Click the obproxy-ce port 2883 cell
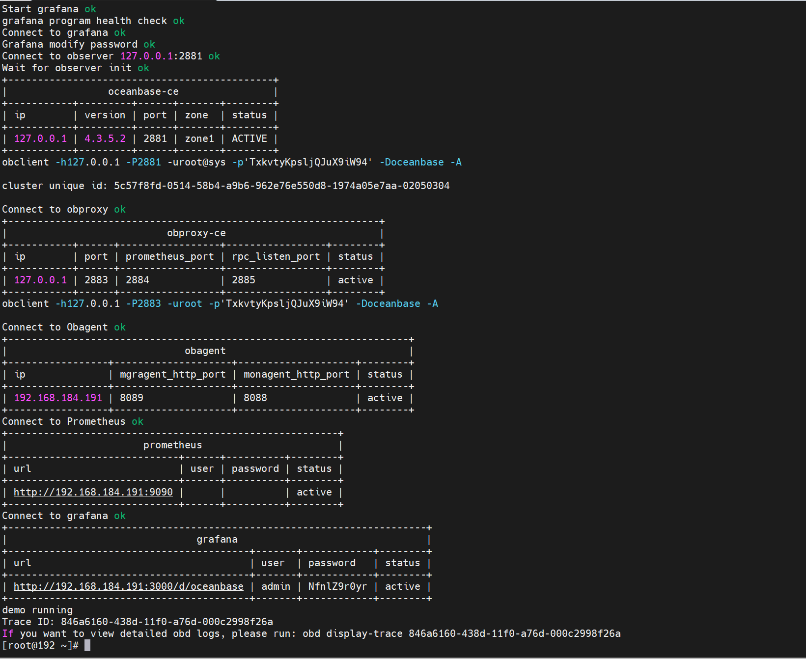Viewport: 806px width, 659px height. click(x=96, y=280)
